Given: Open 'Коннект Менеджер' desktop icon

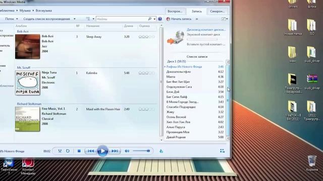Looking at the screenshot, I should click(x=28, y=166).
